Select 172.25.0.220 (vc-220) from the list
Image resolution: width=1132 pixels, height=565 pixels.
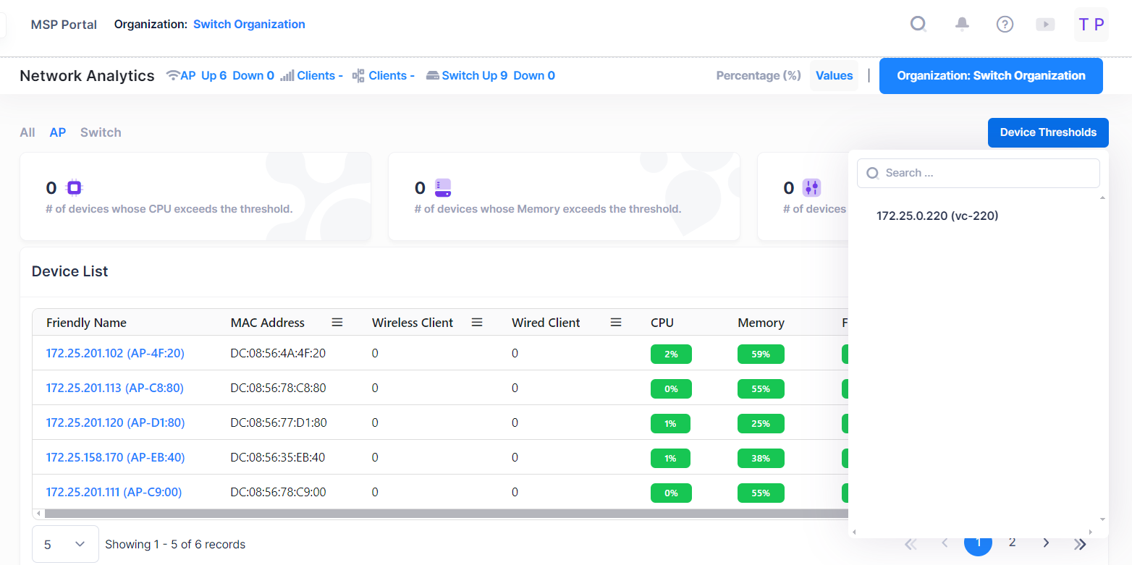point(937,216)
